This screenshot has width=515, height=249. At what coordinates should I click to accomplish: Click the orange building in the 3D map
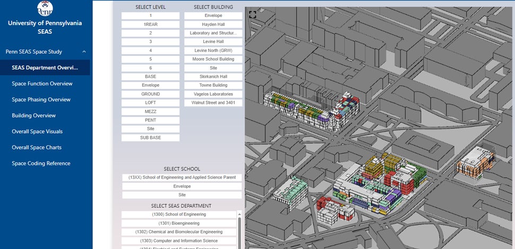[475, 163]
